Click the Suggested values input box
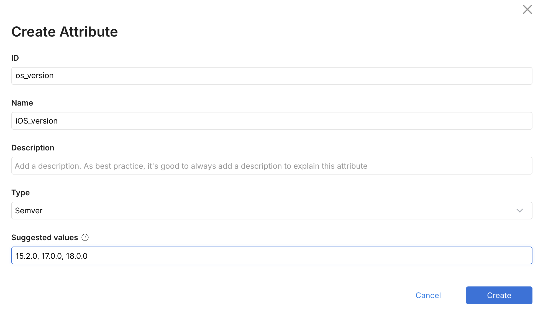This screenshot has height=328, width=538. click(x=305, y=255)
